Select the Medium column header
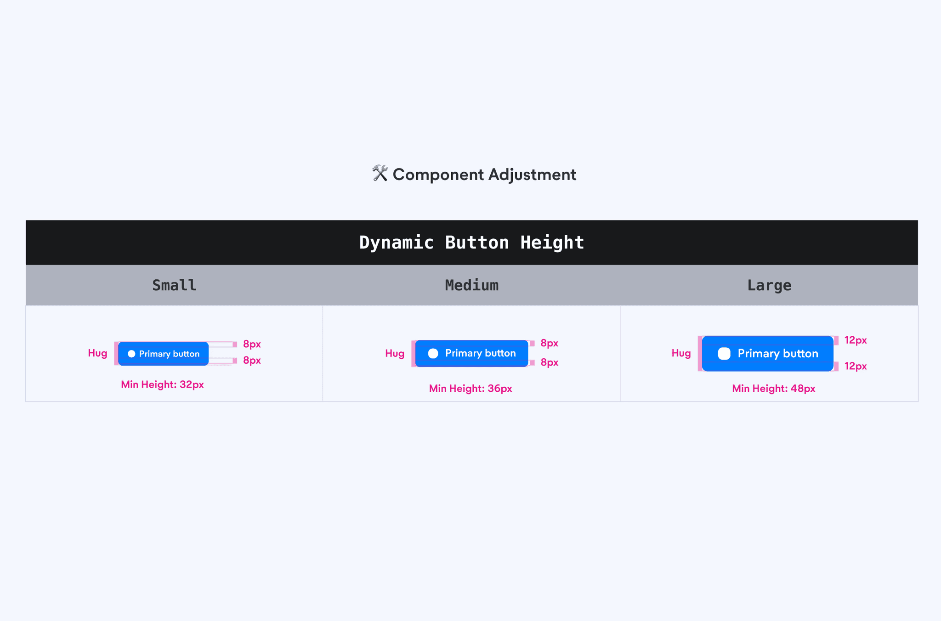The width and height of the screenshot is (941, 621). pos(471,285)
